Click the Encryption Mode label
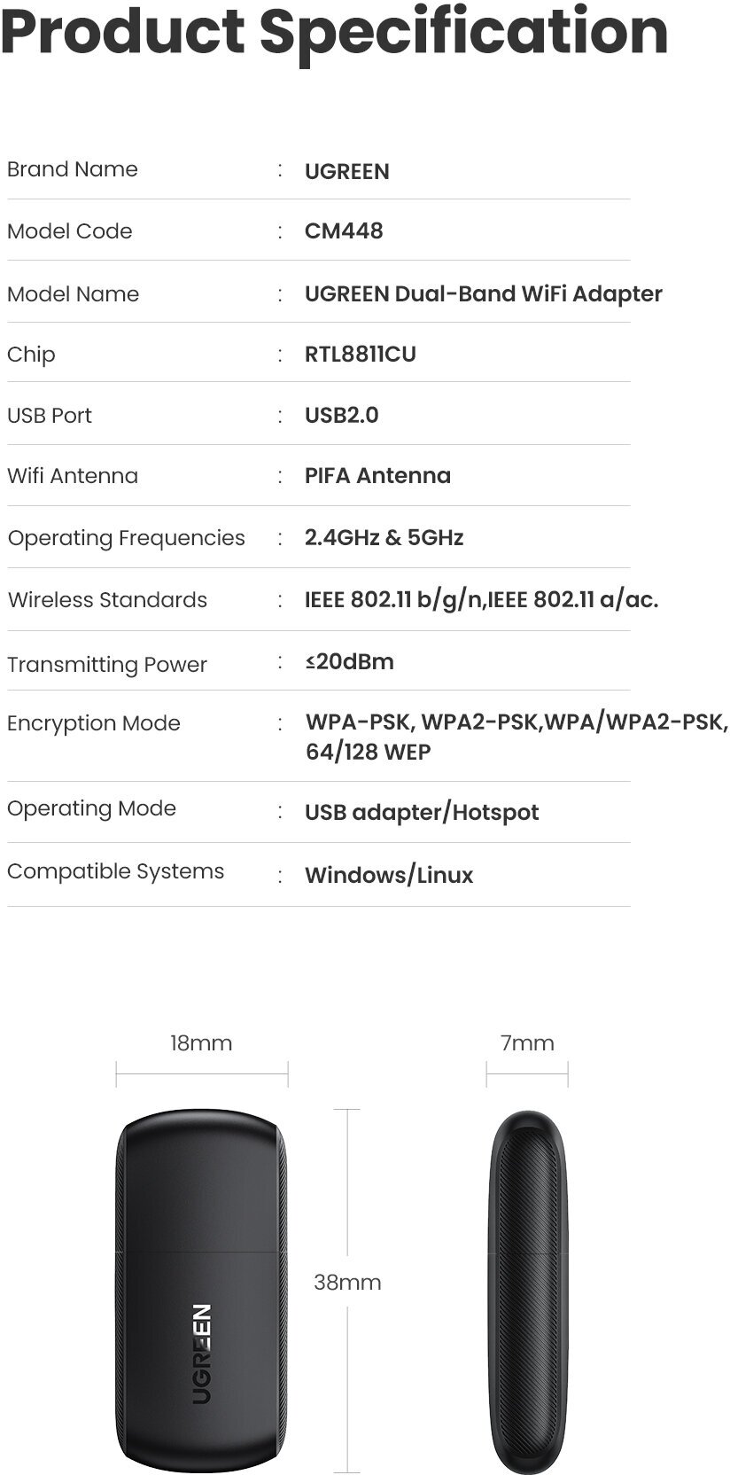This screenshot has height=1475, width=730. [93, 723]
